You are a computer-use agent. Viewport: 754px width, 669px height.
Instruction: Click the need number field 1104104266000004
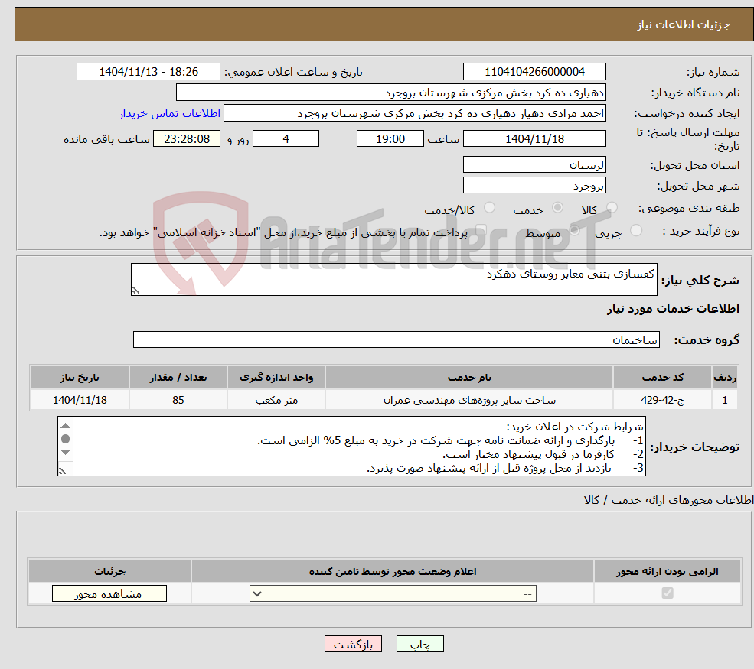coord(534,72)
